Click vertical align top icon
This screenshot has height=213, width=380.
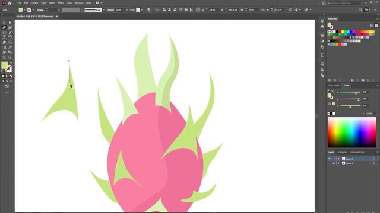(x=180, y=10)
